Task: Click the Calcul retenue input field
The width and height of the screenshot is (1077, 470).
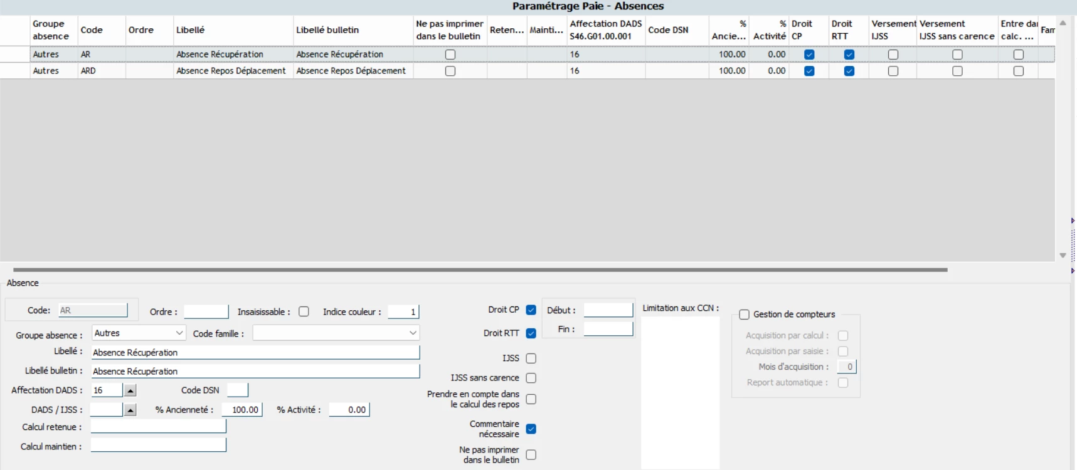Action: point(158,427)
